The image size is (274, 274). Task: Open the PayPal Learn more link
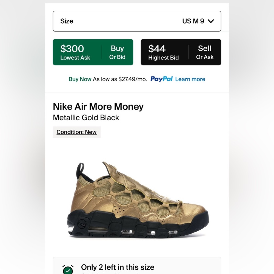tap(190, 79)
